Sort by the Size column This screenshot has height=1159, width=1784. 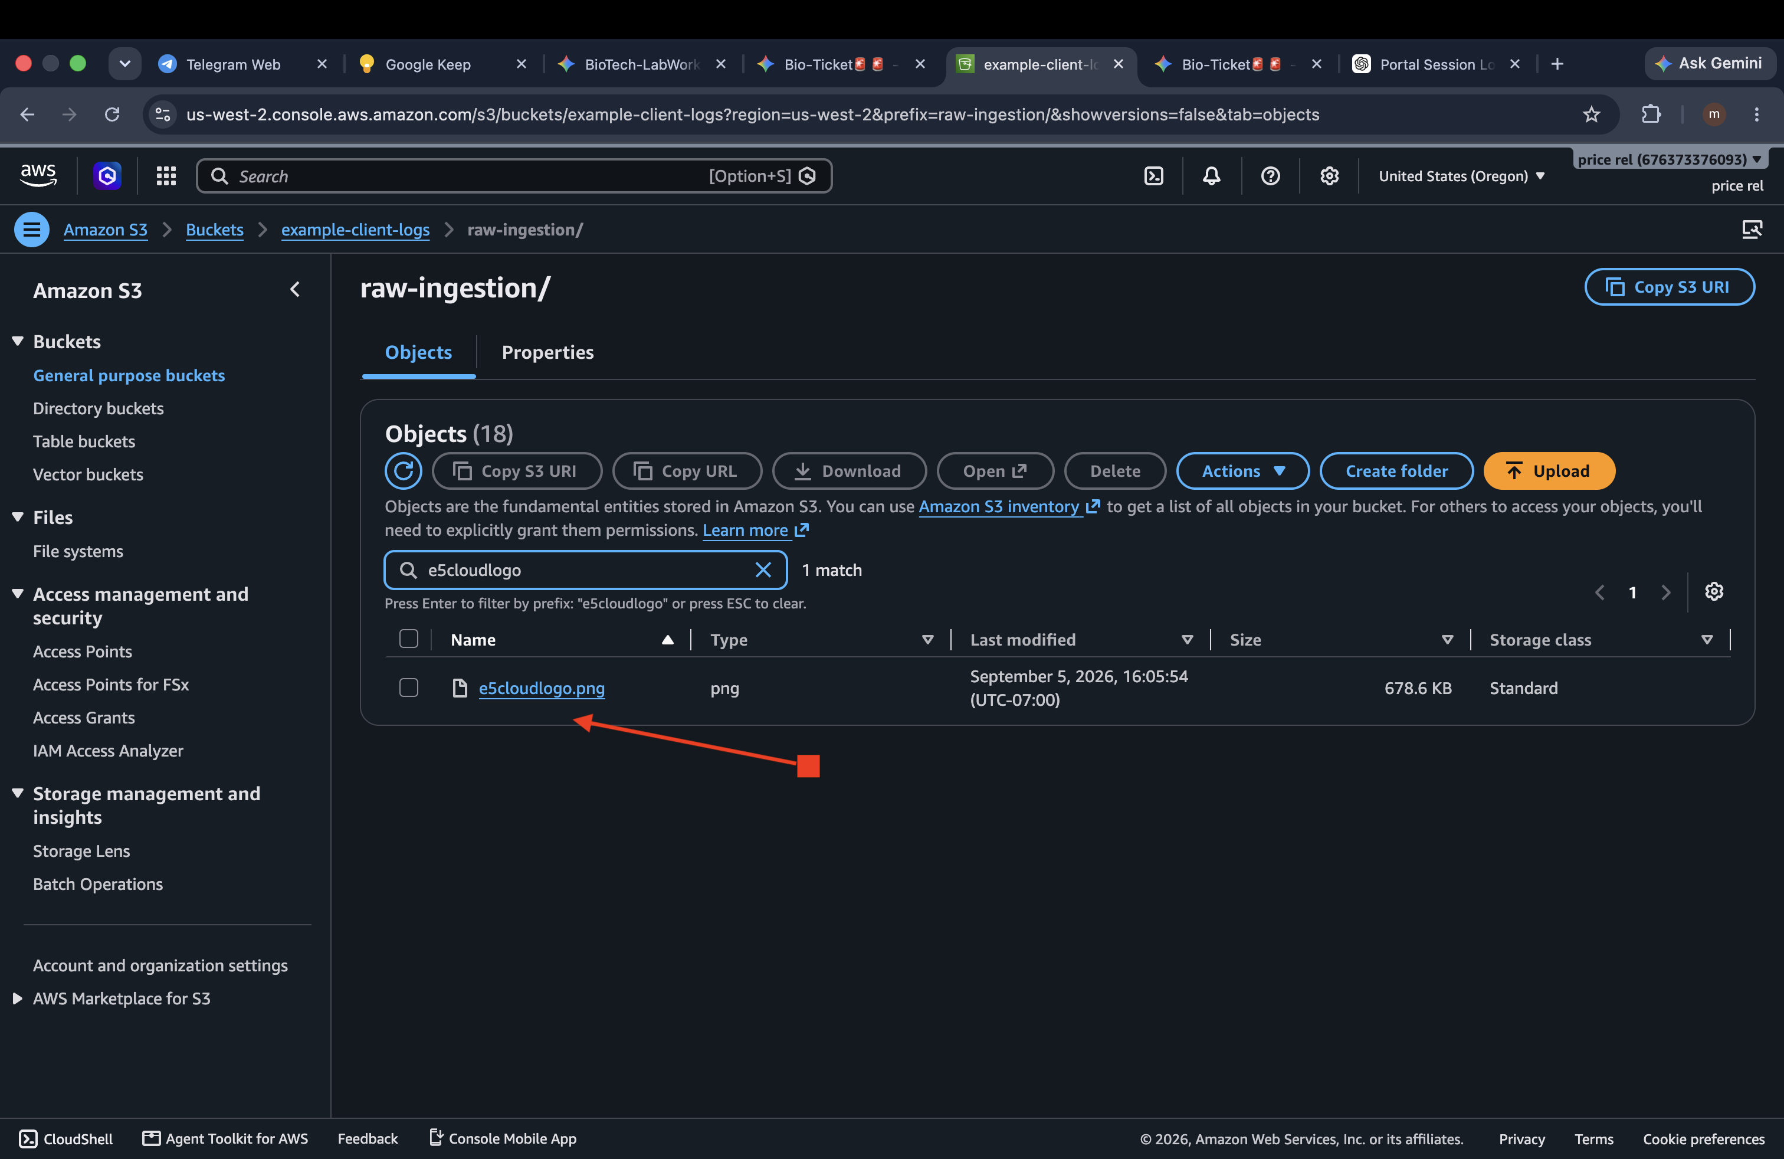tap(1447, 640)
